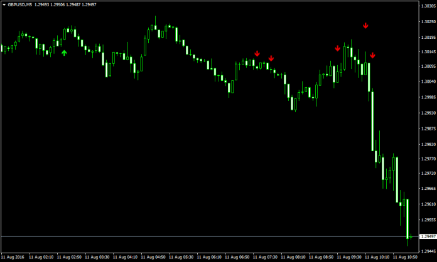This screenshot has width=437, height=262.
Task: Open the triangle menu beside GBPUSD,M5
Action: click(4, 5)
